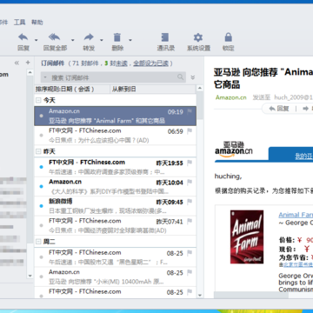Image resolution: width=313 pixels, height=313 pixels.
Task: Click the Animal Farm book cover thumbnail
Action: [247, 236]
